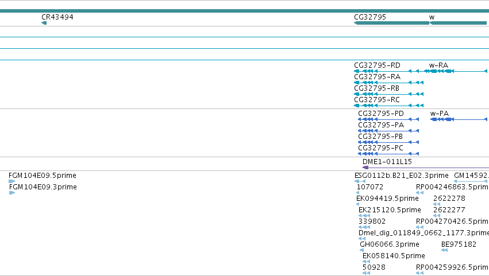Click the chromosome overview bar at top

pos(245,11)
